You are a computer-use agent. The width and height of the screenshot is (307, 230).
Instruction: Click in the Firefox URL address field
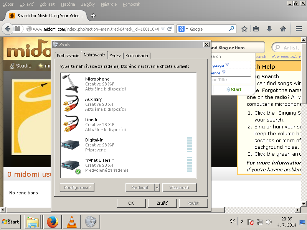pyautogui.click(x=96, y=29)
